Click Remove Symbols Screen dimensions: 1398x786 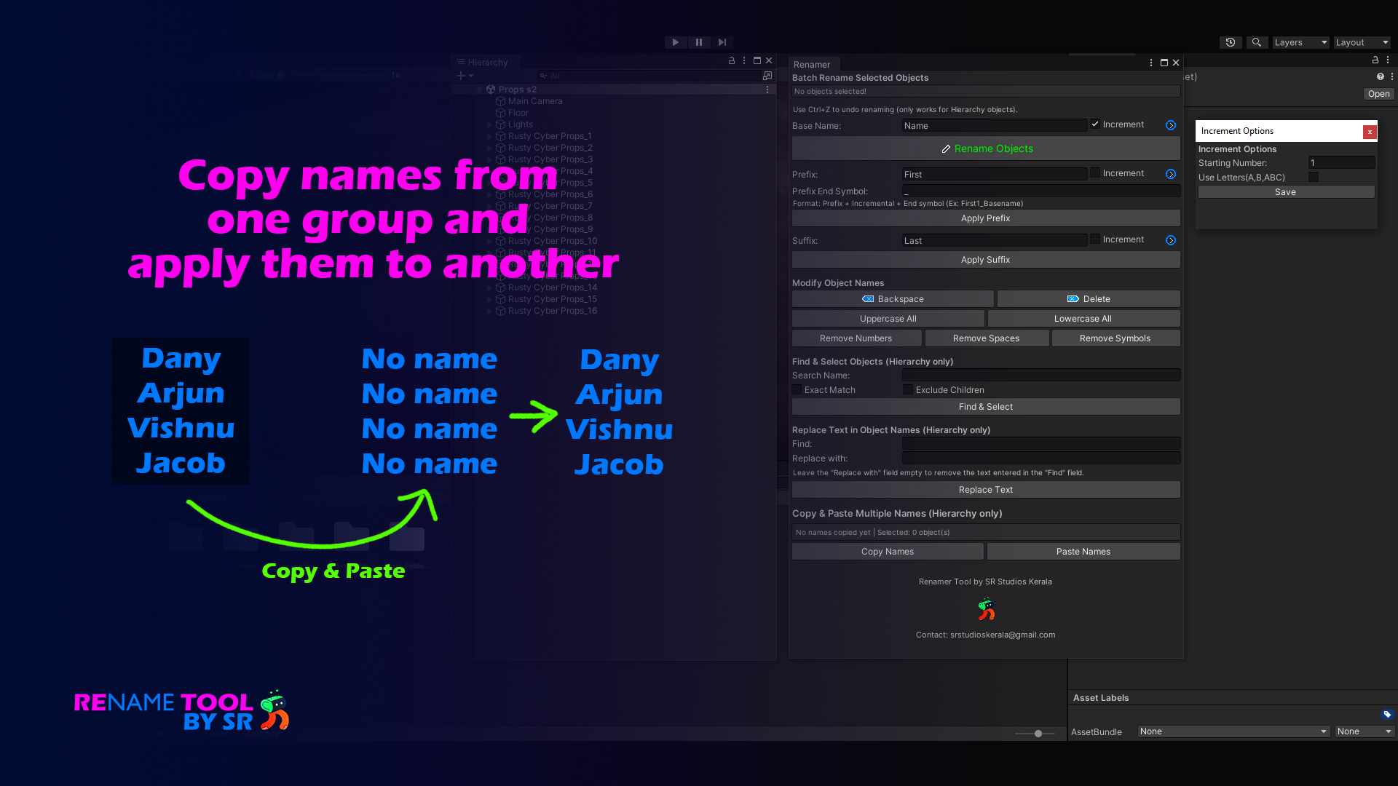coord(1115,338)
